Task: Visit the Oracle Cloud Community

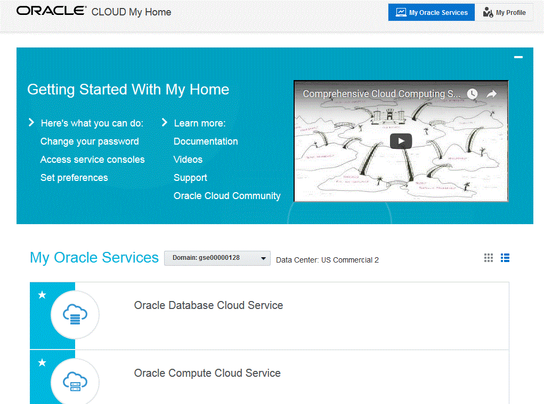Action: click(227, 195)
